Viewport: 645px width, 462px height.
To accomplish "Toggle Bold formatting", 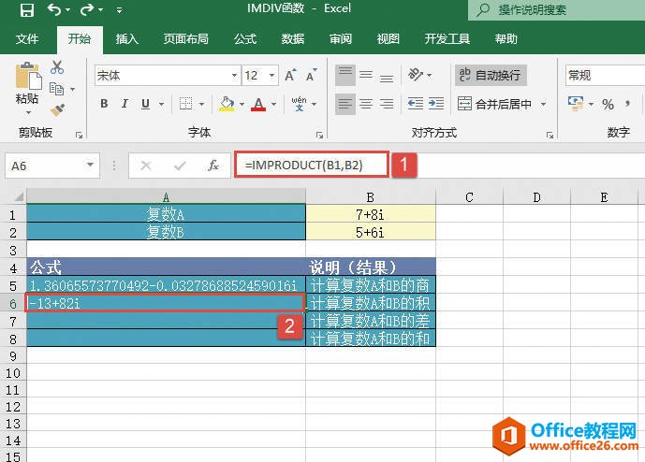I will pos(104,104).
